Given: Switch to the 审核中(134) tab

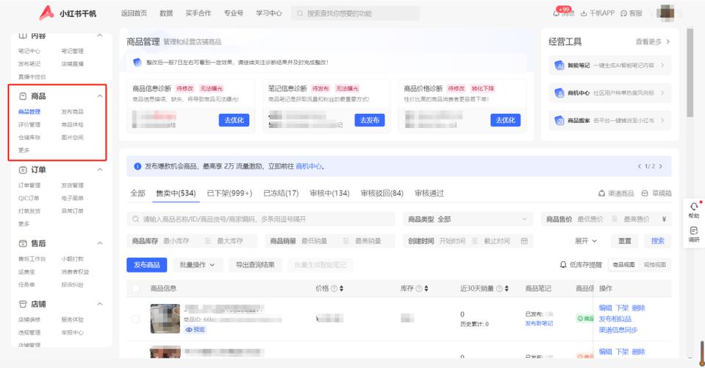Looking at the screenshot, I should coord(329,194).
